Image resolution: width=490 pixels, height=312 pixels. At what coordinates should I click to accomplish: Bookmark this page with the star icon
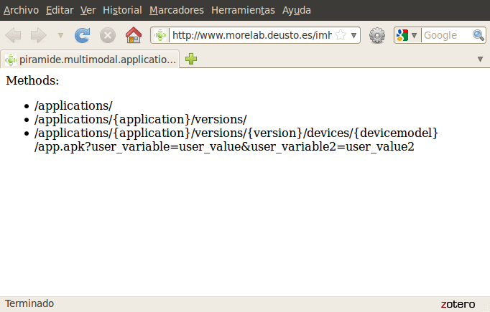341,35
